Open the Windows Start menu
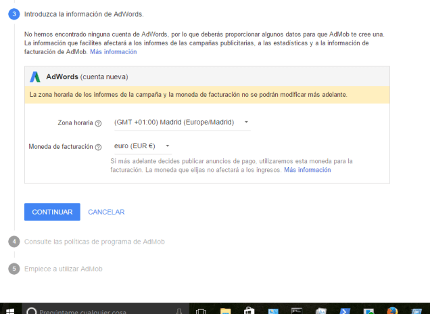 (9, 311)
